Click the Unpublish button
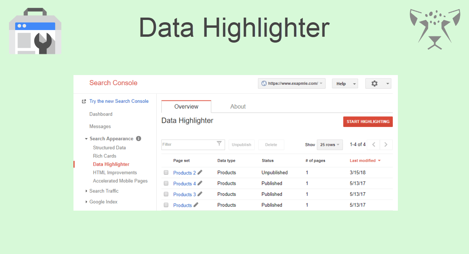The height and width of the screenshot is (254, 469). coord(242,145)
